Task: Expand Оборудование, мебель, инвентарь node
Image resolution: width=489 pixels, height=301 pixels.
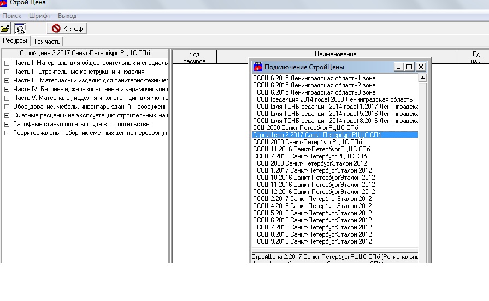Action: [7, 107]
